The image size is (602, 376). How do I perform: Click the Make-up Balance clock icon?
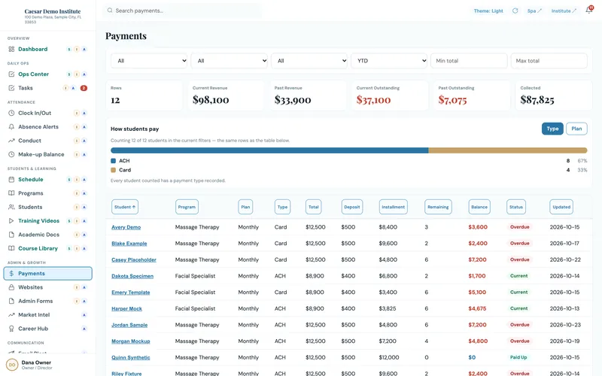(11, 155)
